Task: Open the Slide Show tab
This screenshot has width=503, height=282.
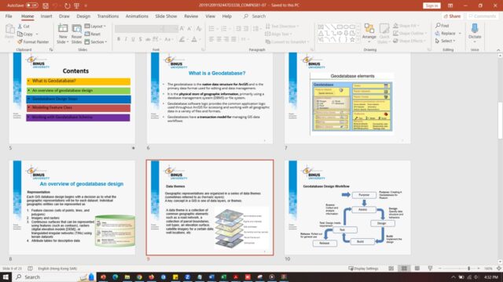Action: [x=166, y=16]
